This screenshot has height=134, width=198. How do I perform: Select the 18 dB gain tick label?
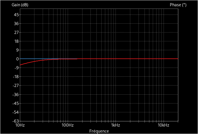[16, 41]
